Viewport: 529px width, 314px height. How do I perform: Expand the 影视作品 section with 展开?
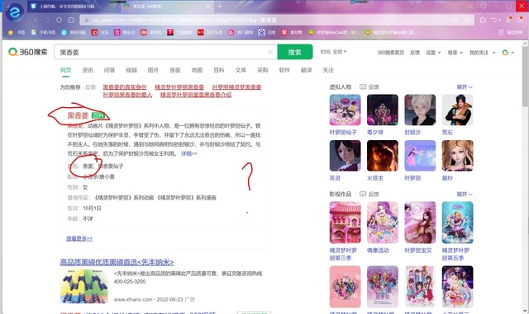point(465,194)
